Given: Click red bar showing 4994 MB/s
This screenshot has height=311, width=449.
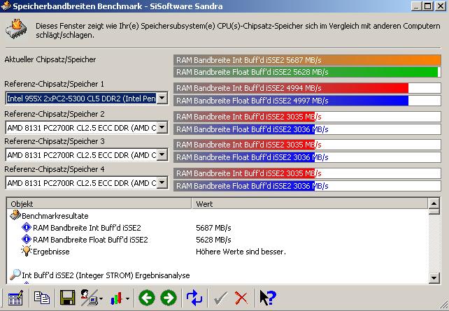Looking at the screenshot, I should click(307, 88).
